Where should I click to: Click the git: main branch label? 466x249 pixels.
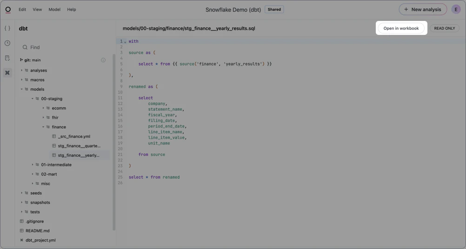click(x=33, y=60)
